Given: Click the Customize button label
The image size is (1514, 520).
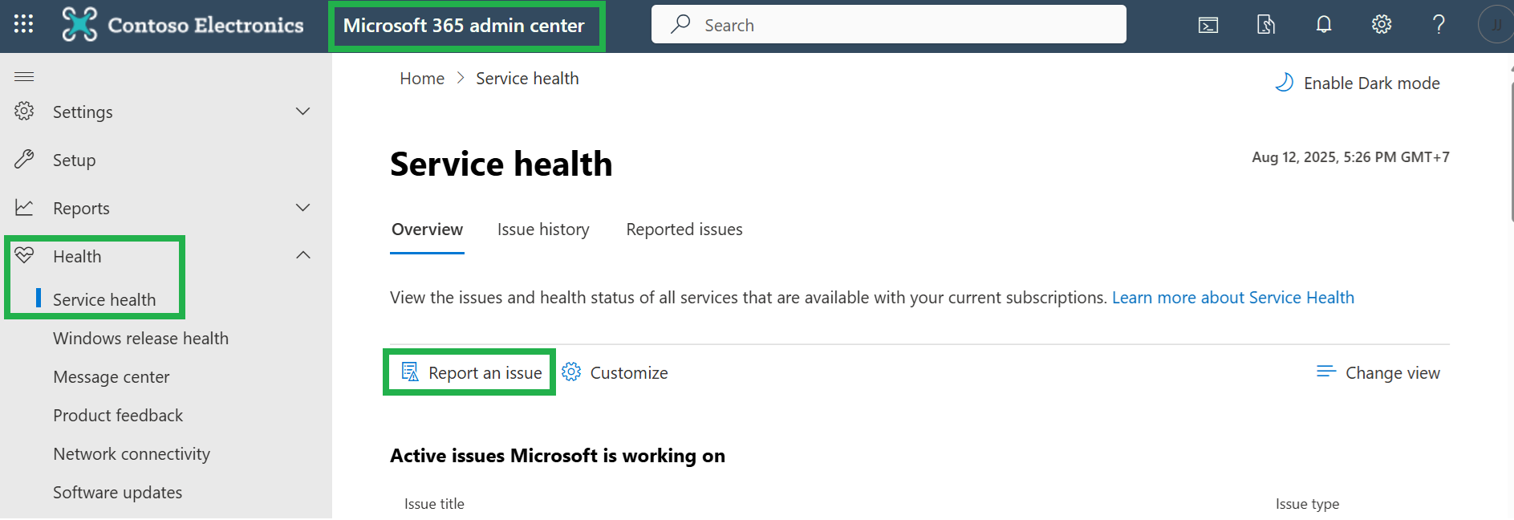Looking at the screenshot, I should point(629,373).
